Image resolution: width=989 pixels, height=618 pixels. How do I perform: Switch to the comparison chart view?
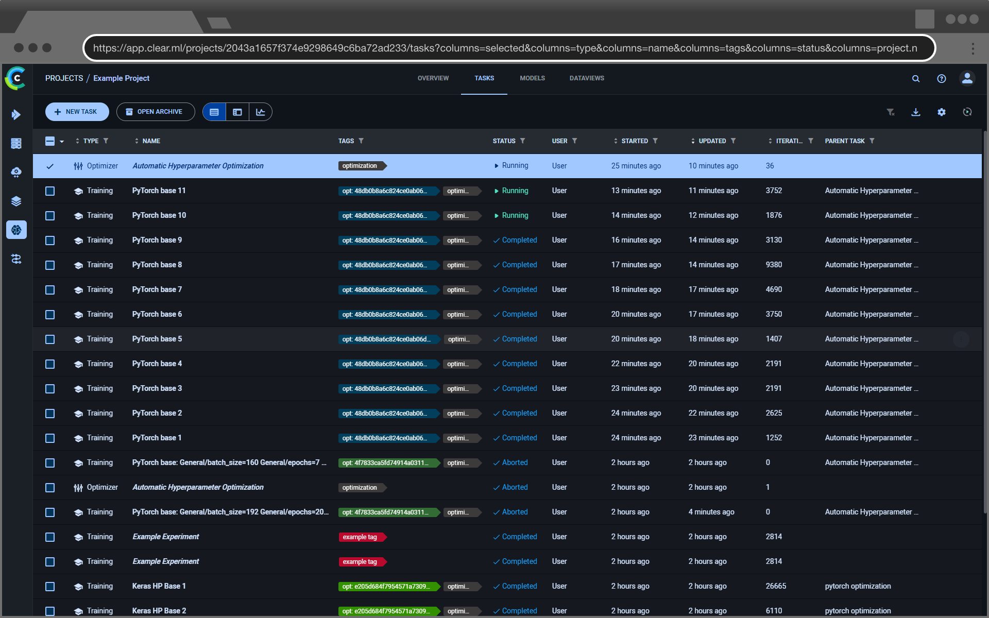(x=260, y=112)
